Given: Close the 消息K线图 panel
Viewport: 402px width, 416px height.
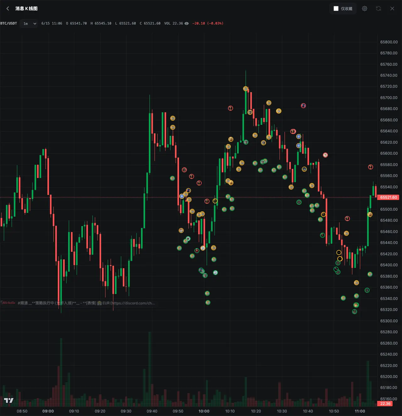Looking at the screenshot, I should 392,8.
